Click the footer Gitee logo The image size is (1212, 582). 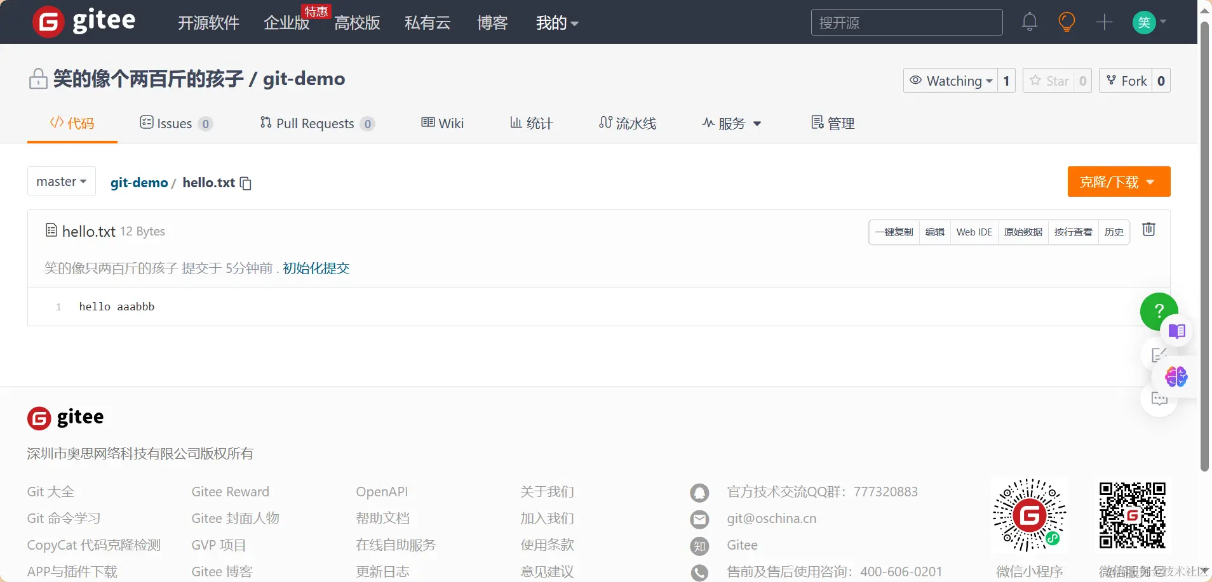65,418
